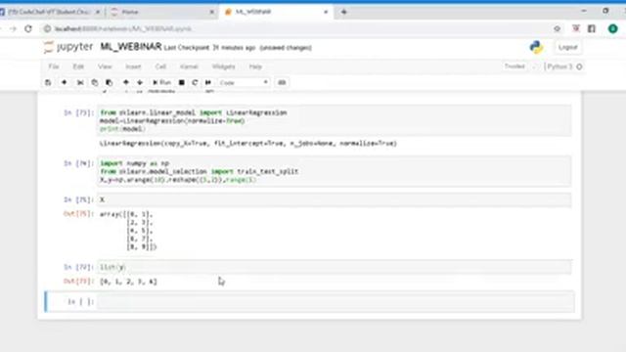Interrupt the kernel with the stop icon
The height and width of the screenshot is (352, 626).
pos(182,82)
